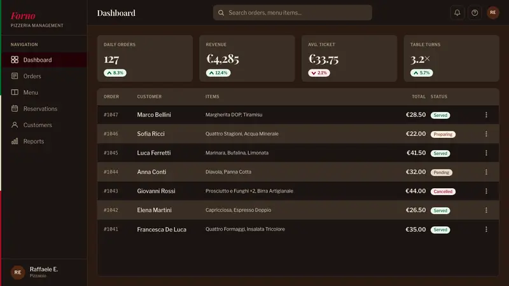Click the €41.50 total
509x286 pixels.
pos(416,153)
